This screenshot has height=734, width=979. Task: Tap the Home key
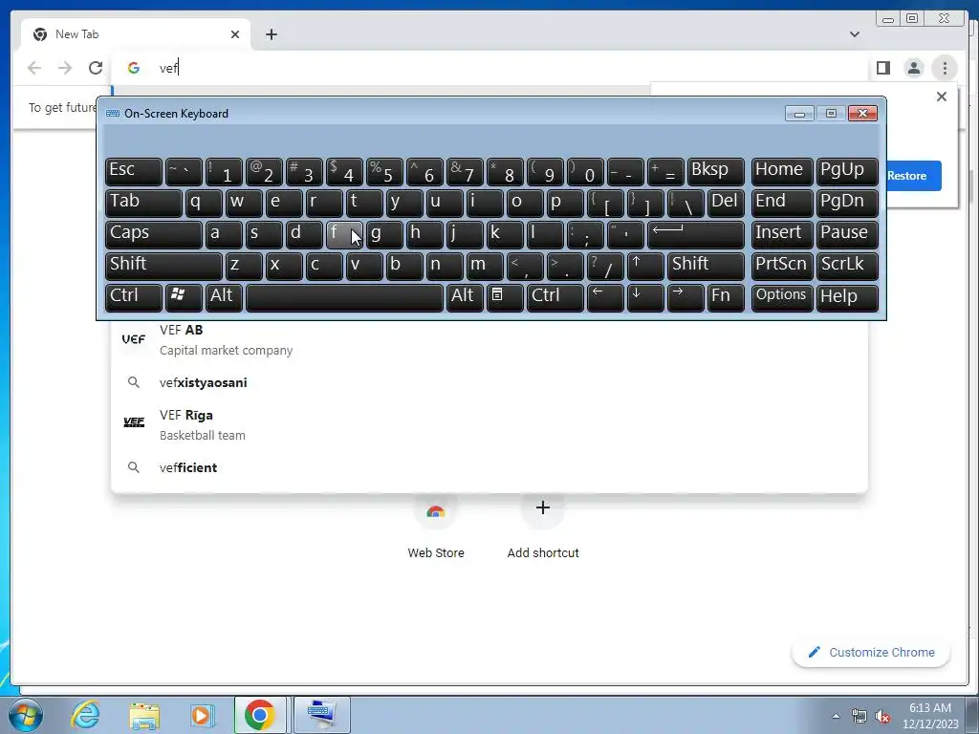782,172
